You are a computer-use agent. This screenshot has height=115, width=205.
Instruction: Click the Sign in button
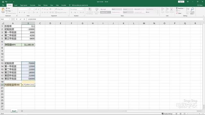coord(181,2)
